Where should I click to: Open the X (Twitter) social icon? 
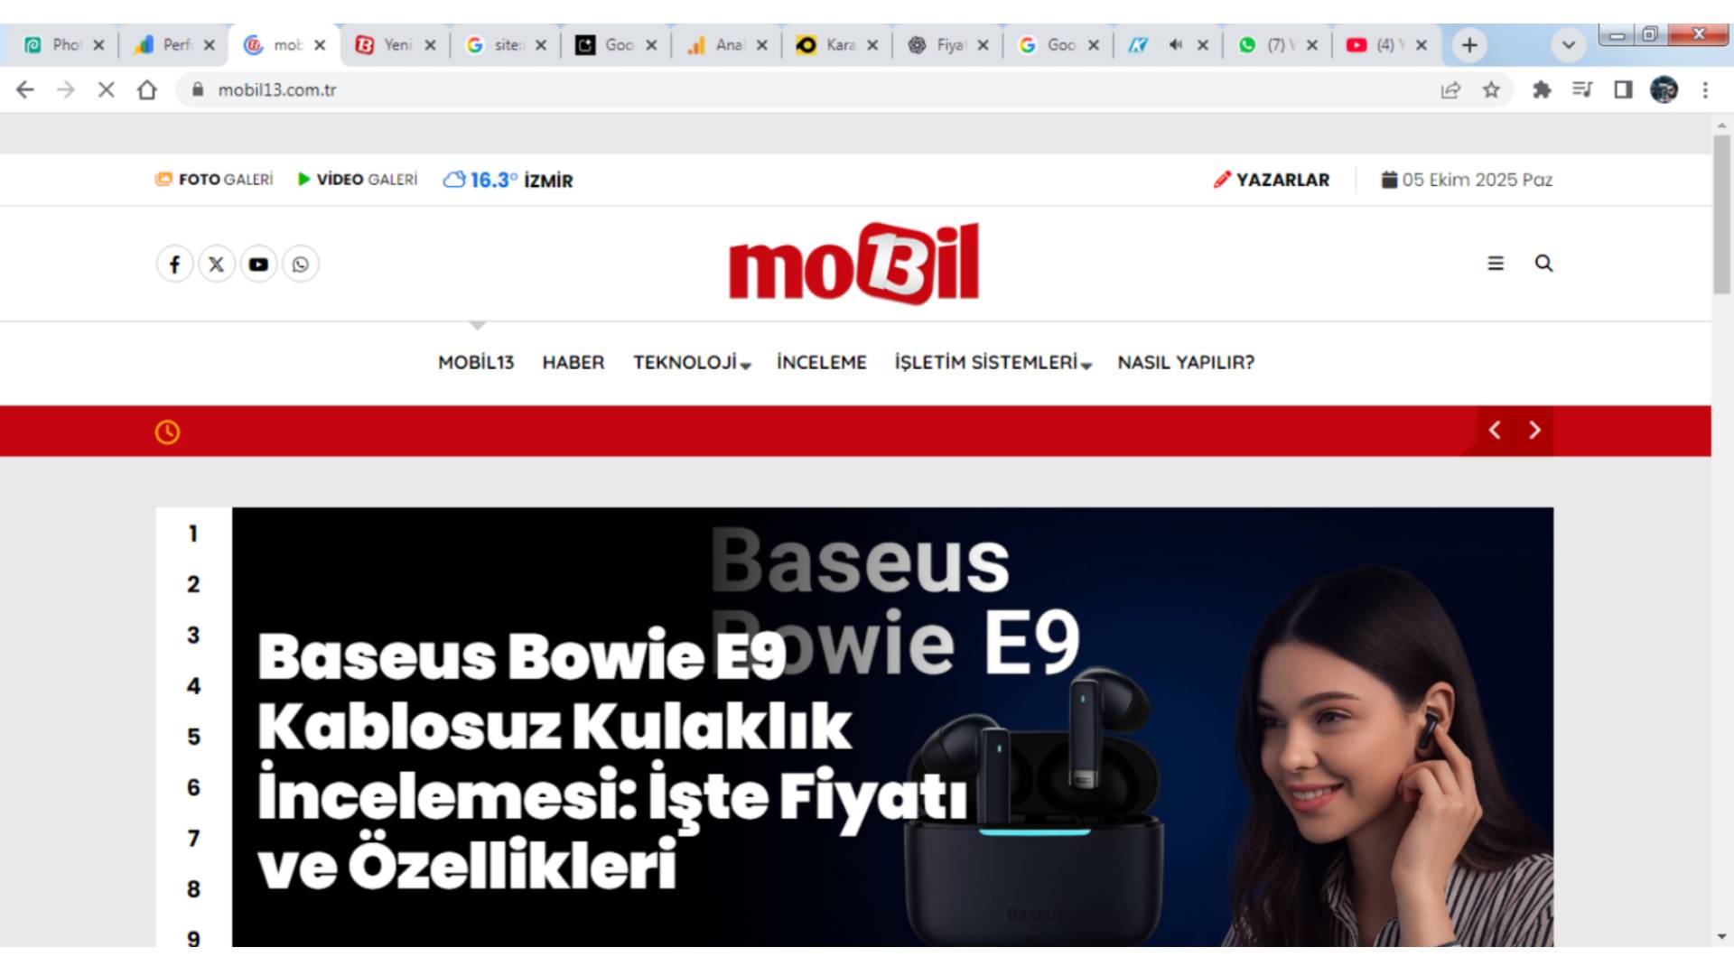(217, 265)
